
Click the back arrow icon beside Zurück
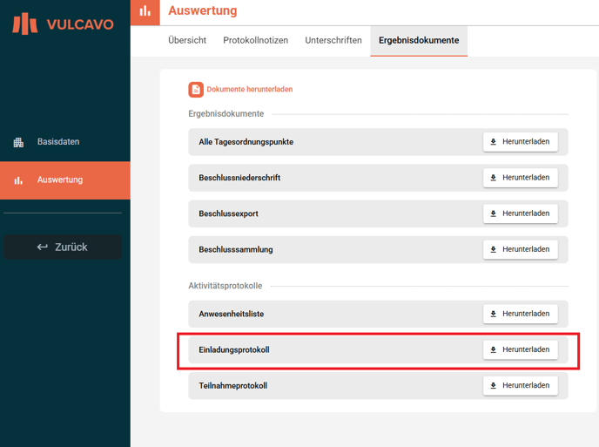(42, 247)
